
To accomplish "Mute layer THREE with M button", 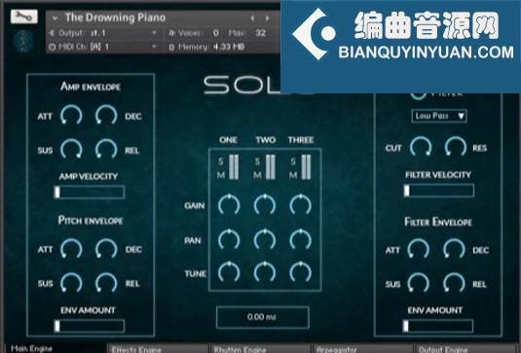I will tap(293, 175).
